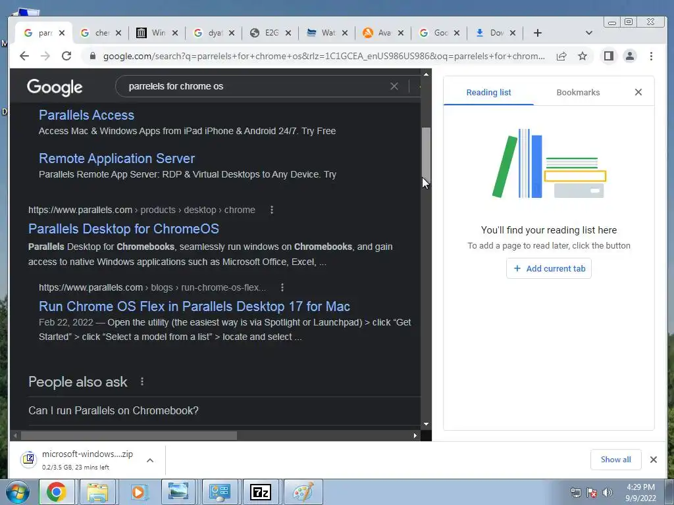Bookmark this tab with the star icon
Screen dimensions: 674x505
click(x=583, y=56)
